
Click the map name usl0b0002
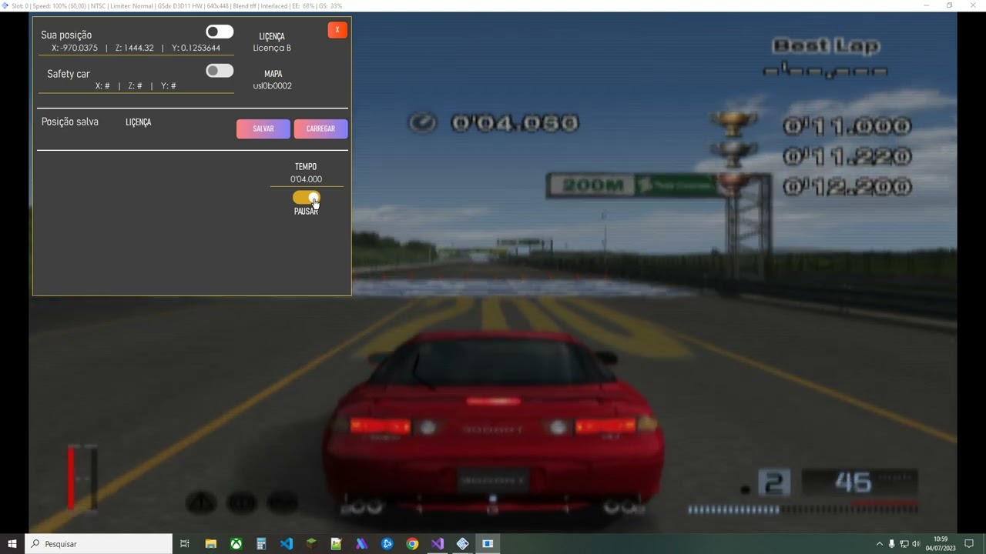pos(273,86)
